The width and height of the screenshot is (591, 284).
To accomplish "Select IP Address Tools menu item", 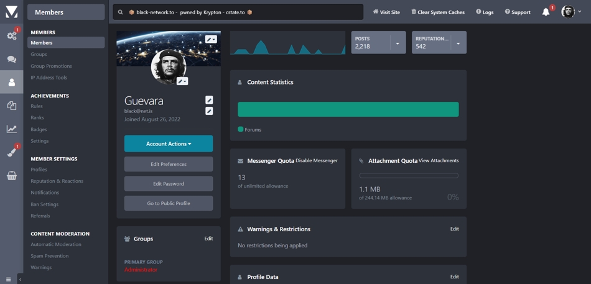I will pyautogui.click(x=49, y=78).
